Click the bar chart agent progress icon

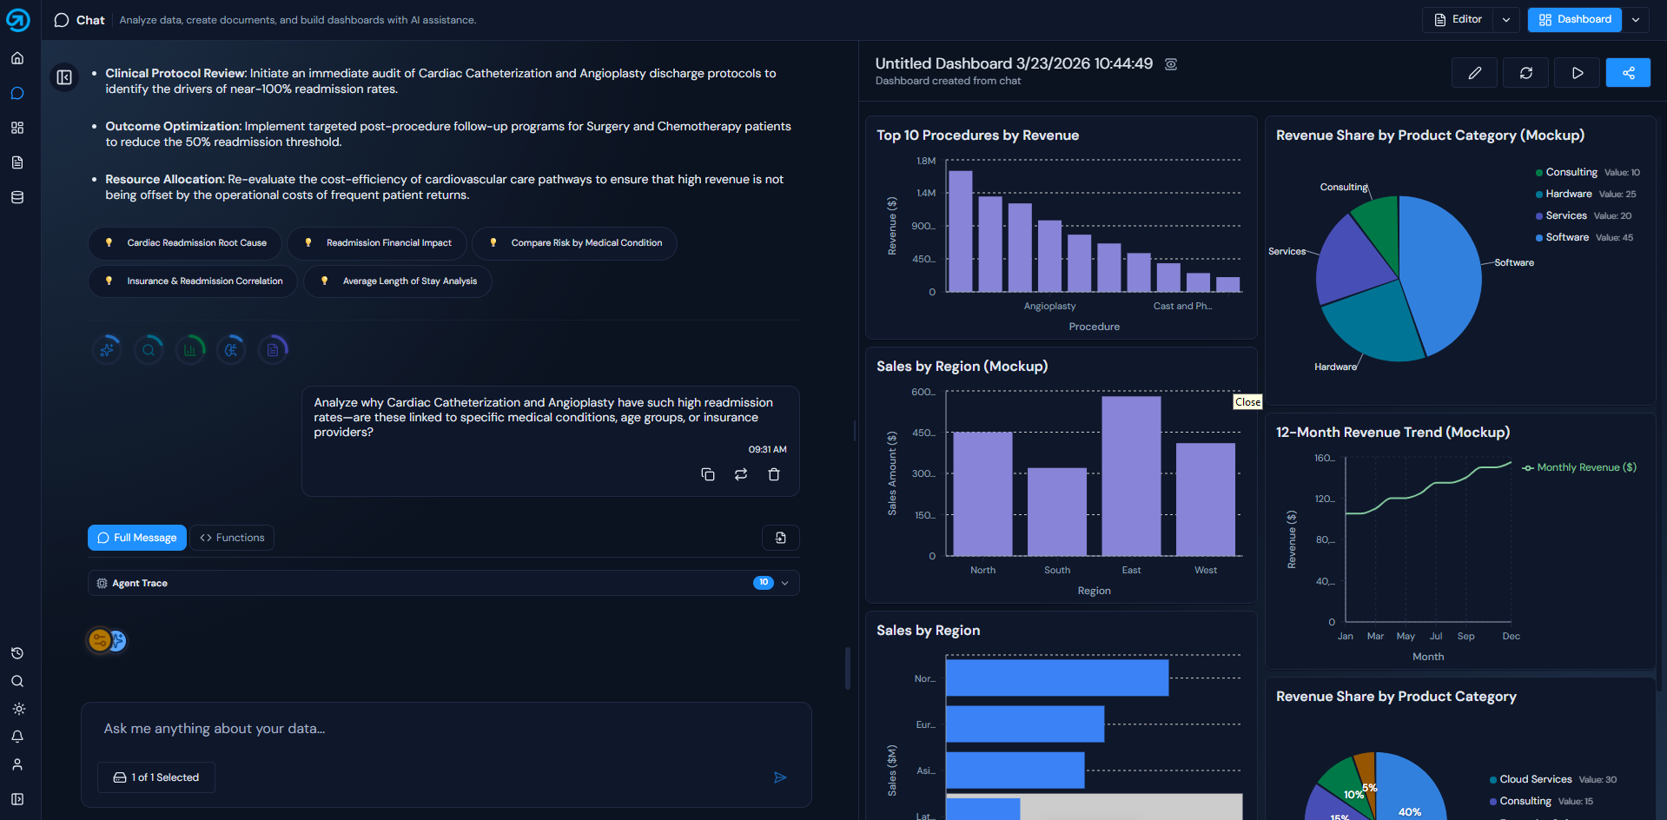(190, 350)
